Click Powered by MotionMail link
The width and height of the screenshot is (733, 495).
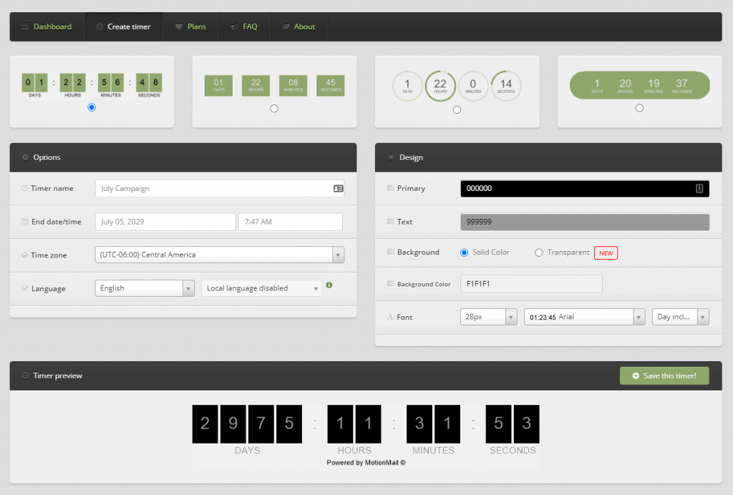click(366, 462)
